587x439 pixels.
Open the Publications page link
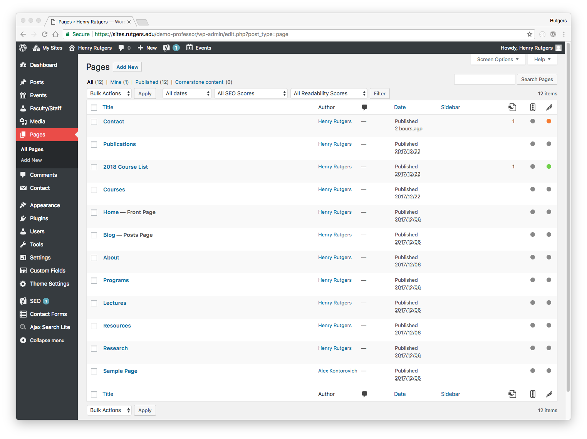119,144
